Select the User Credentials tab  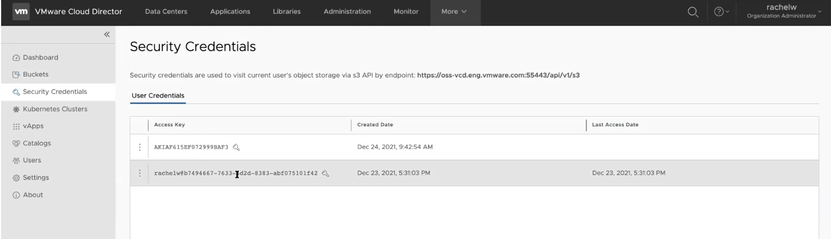(x=158, y=96)
